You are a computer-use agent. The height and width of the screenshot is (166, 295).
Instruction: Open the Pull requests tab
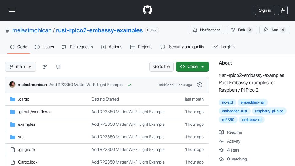77,47
